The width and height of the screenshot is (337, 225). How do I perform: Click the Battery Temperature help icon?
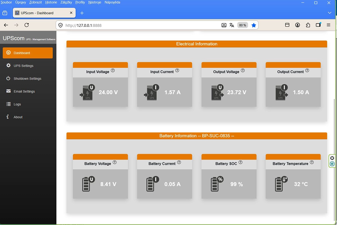click(312, 162)
